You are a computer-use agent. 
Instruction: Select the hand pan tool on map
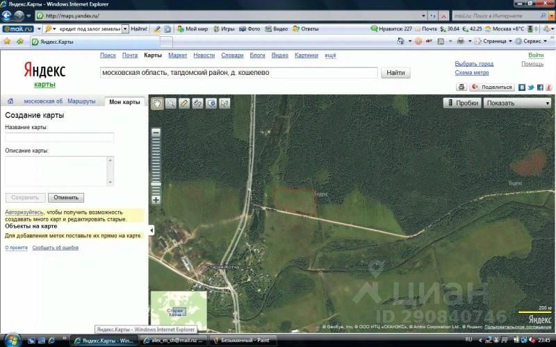[158, 103]
